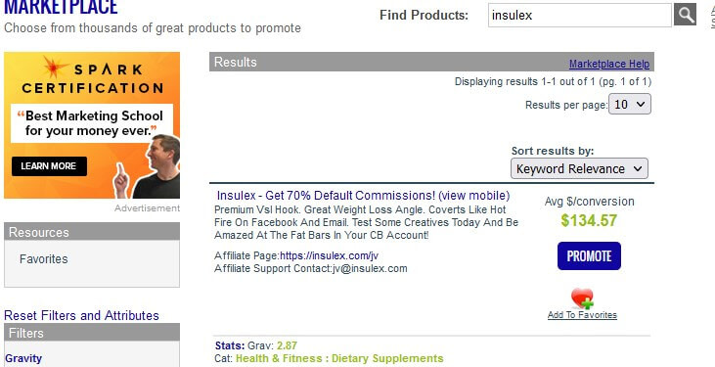Click the Find Products search field

pyautogui.click(x=580, y=15)
